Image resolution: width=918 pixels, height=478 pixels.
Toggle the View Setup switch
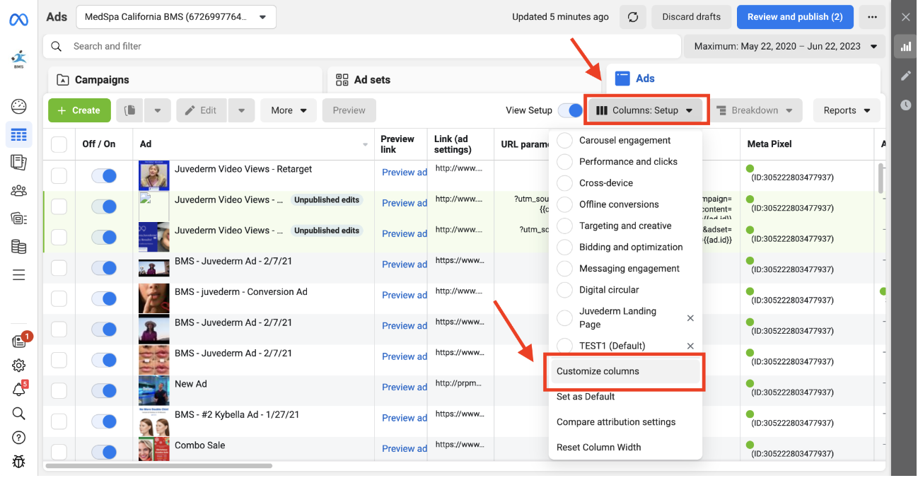(570, 110)
